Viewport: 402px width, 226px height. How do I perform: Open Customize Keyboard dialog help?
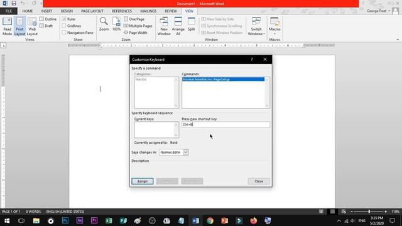pos(252,59)
